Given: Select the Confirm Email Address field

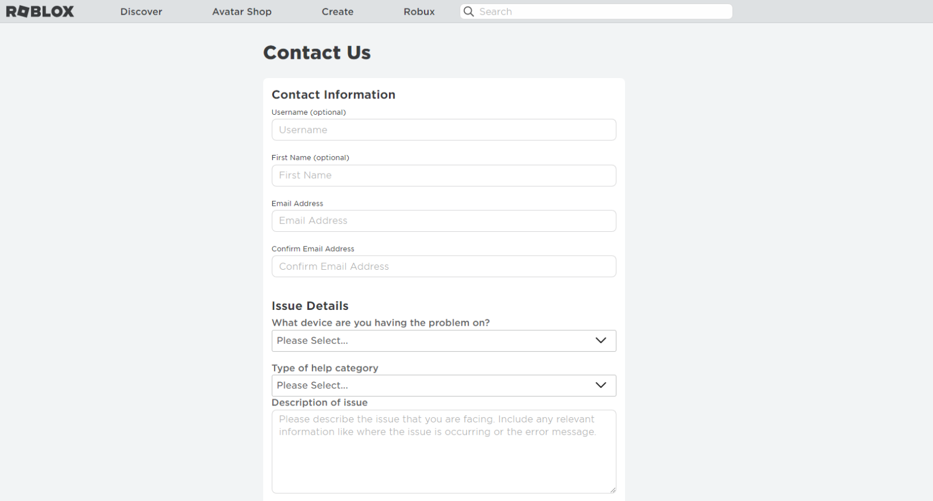Looking at the screenshot, I should (444, 266).
